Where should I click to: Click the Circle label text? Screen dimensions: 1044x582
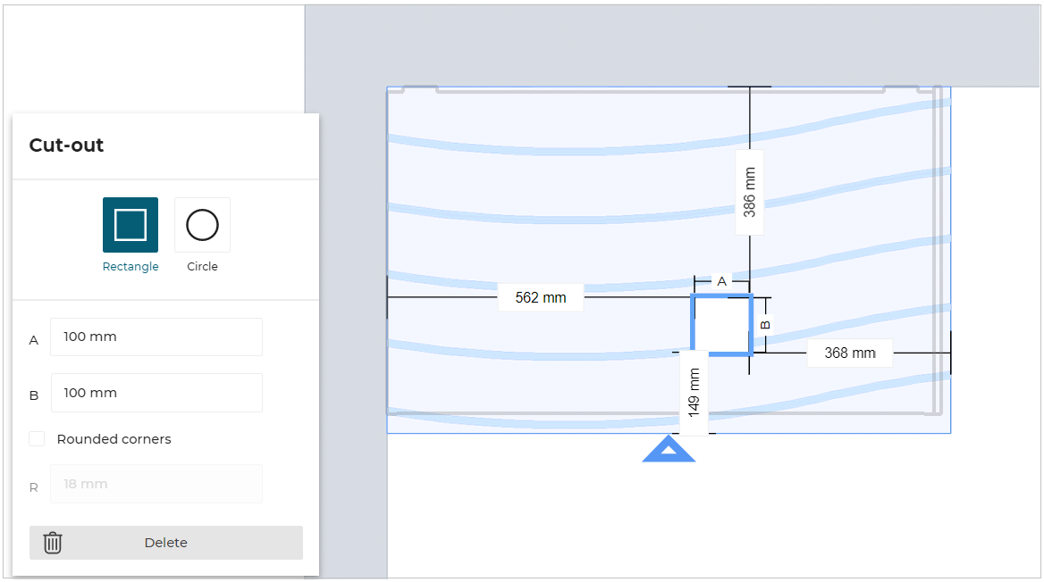pyautogui.click(x=202, y=267)
